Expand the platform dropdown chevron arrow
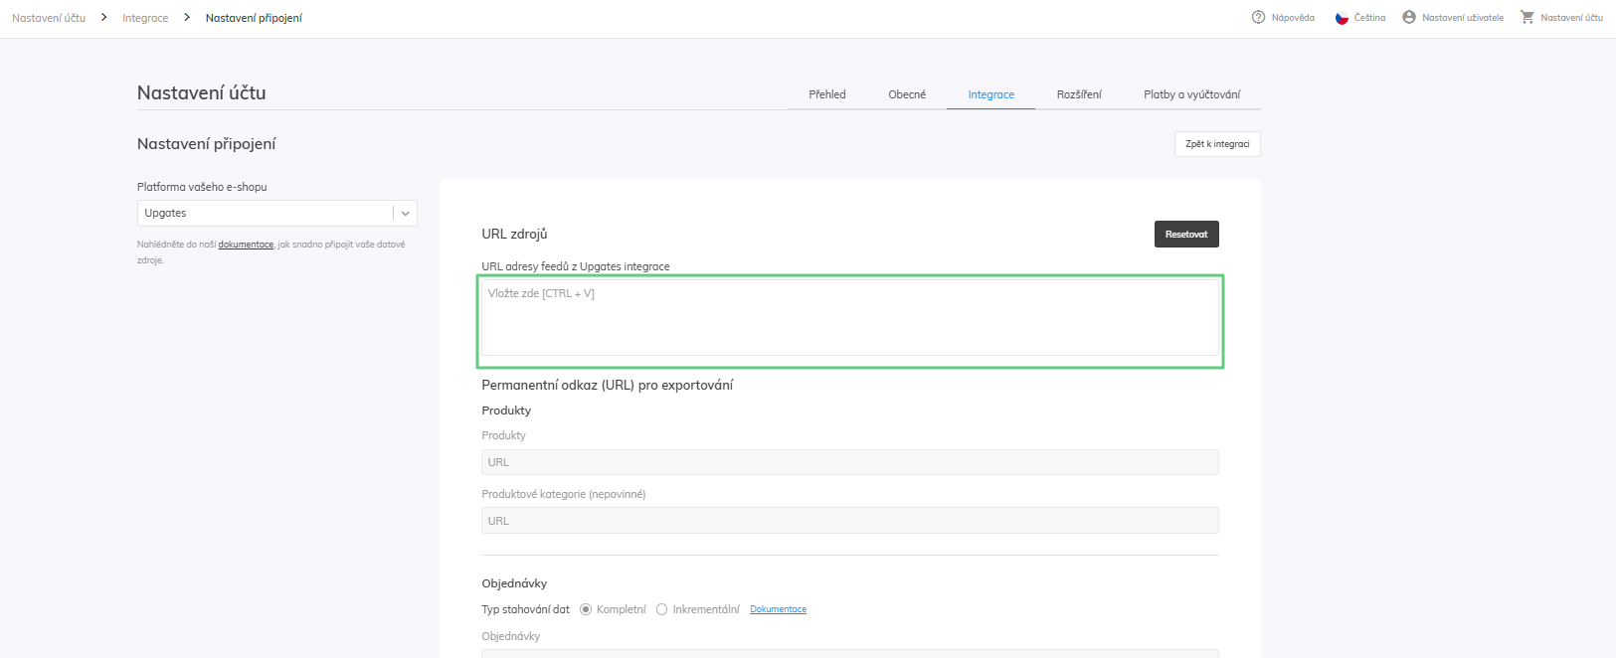Viewport: 1616px width, 658px height. [x=406, y=213]
